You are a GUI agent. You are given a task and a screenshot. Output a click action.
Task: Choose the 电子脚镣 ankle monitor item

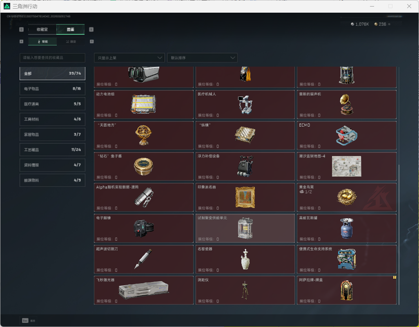[144, 228]
